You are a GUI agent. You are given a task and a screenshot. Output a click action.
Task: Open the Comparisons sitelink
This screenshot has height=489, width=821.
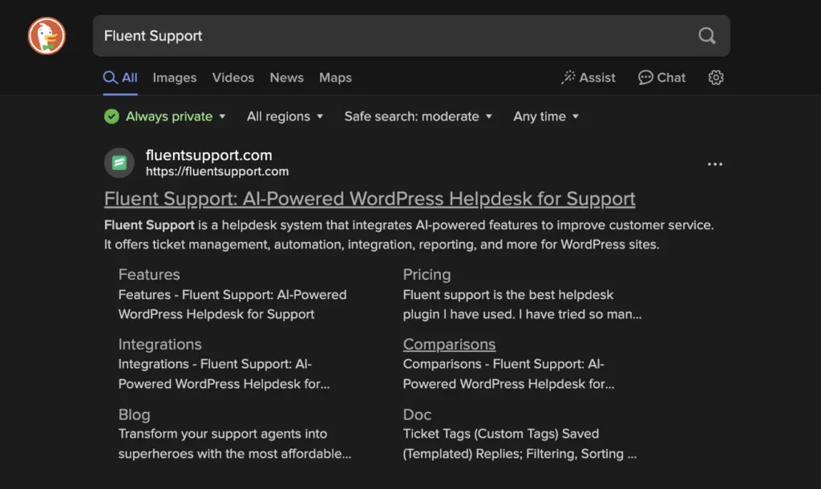449,344
